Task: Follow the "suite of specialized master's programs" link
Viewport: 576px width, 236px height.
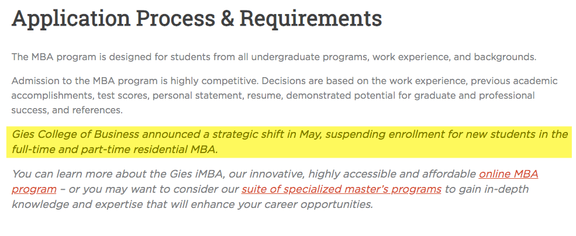Action: click(341, 189)
